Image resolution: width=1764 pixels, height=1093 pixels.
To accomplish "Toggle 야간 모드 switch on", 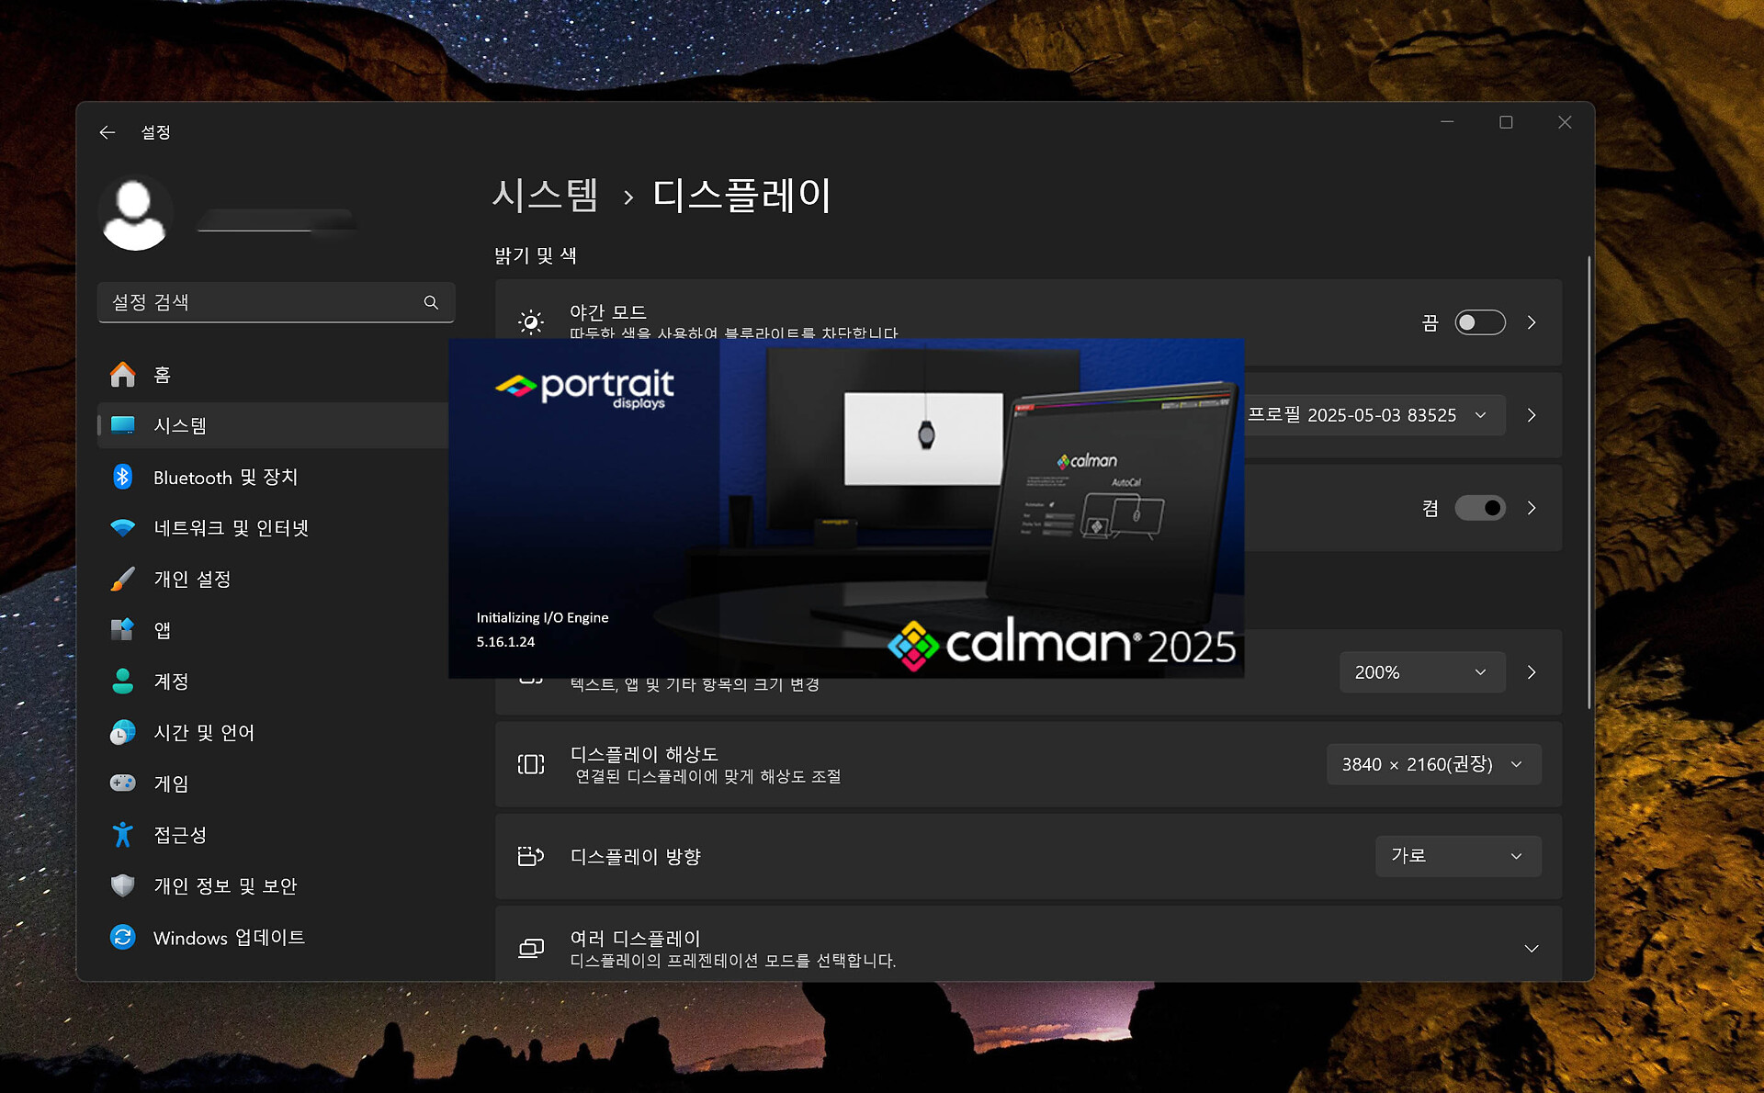I will click(x=1479, y=322).
